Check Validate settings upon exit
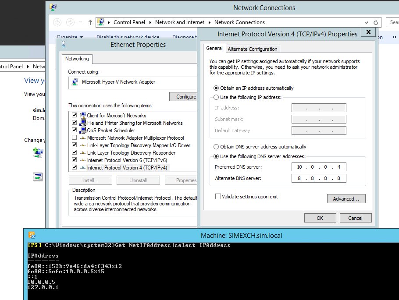399x300 pixels. 218,197
